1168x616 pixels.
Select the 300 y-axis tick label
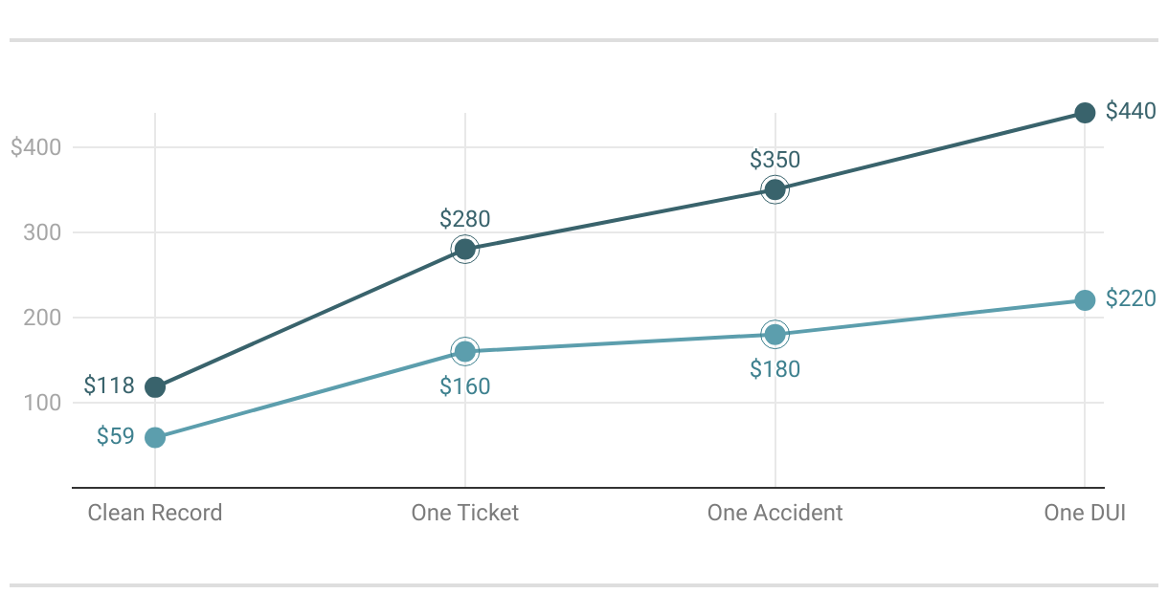point(42,232)
